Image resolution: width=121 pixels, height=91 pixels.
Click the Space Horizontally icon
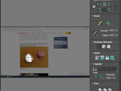coord(115,4)
